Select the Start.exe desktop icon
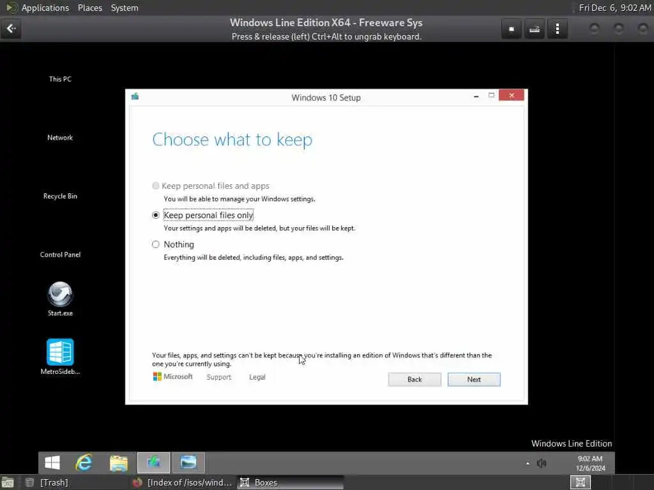 click(60, 299)
